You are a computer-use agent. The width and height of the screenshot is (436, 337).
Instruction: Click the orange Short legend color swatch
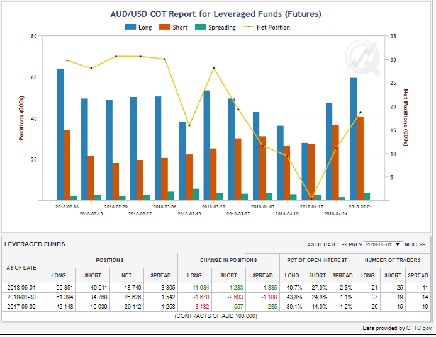coord(165,27)
